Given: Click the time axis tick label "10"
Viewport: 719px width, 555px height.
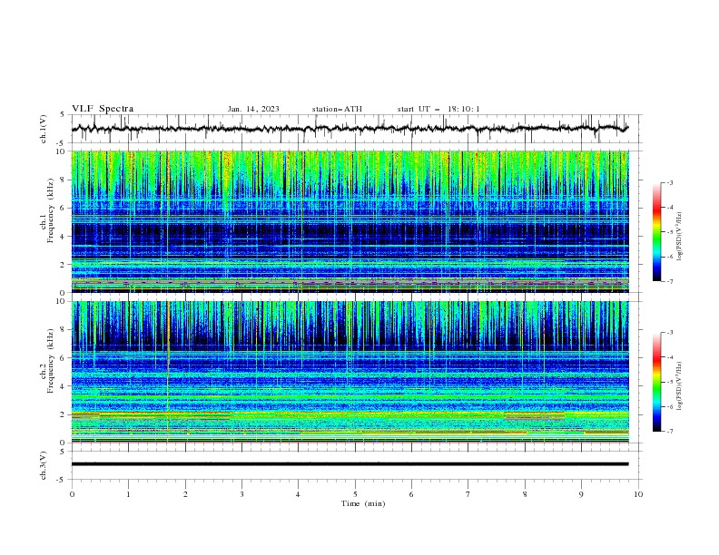Looking at the screenshot, I should tap(638, 494).
